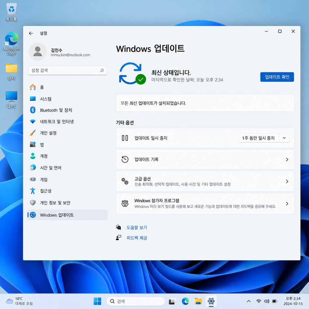Click the 김민수 account name
This screenshot has height=309, width=309.
click(56, 50)
